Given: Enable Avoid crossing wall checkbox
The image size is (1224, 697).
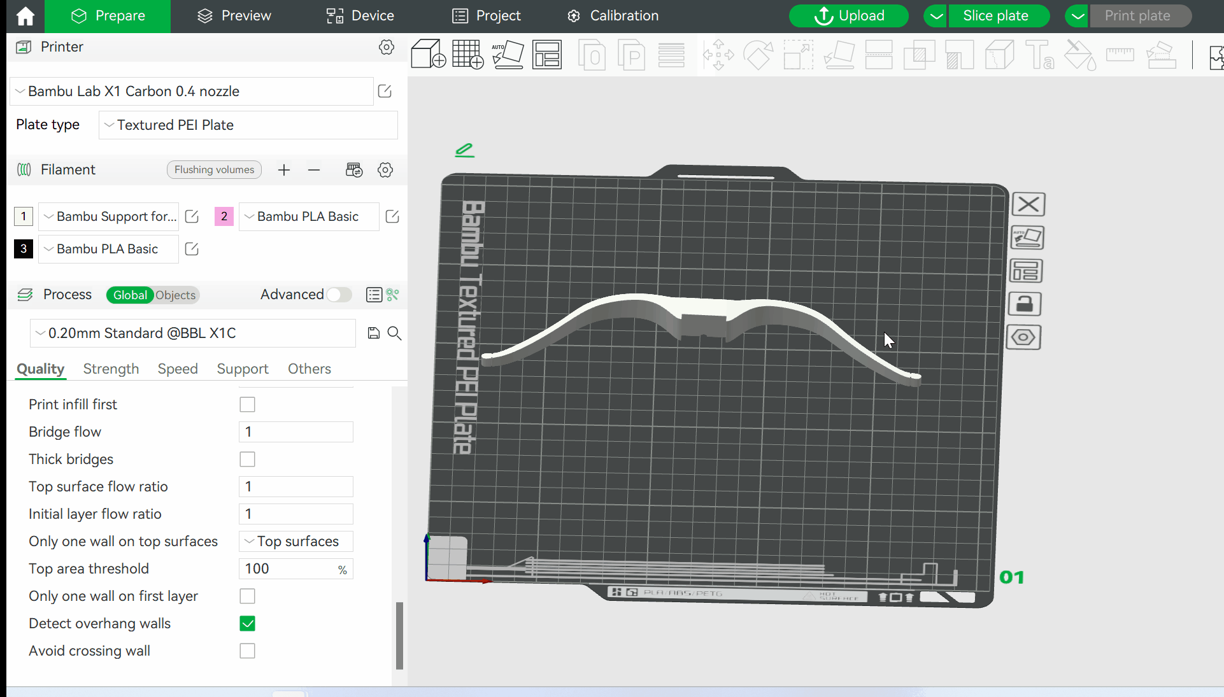Looking at the screenshot, I should coord(247,651).
